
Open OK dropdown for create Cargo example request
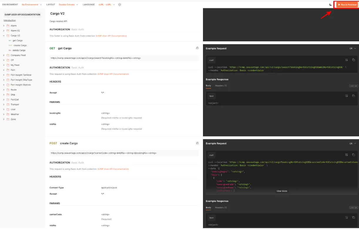[x=353, y=144]
